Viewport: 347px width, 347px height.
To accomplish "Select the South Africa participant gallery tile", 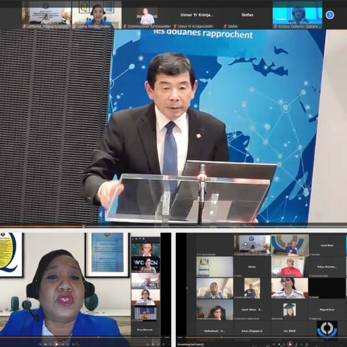I will [x=252, y=309].
